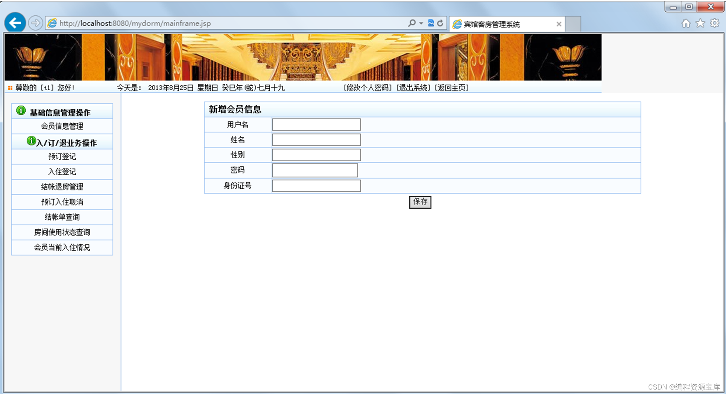Open 预订入住取消 menu item

[62, 202]
